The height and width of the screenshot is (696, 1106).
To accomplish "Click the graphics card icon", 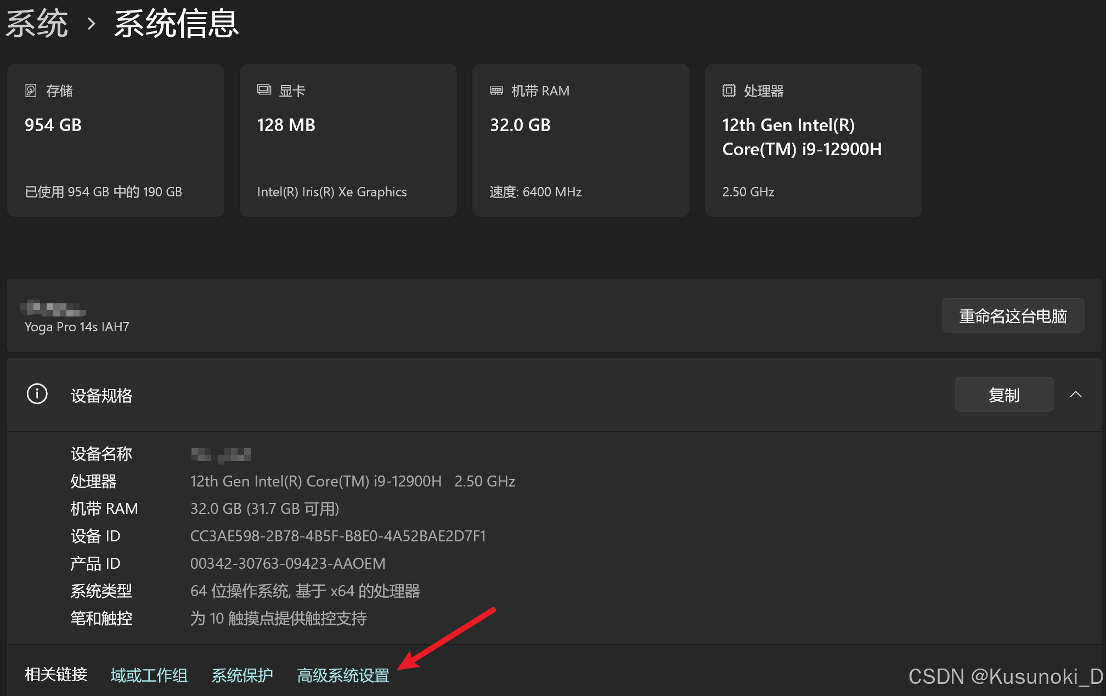I will (264, 90).
